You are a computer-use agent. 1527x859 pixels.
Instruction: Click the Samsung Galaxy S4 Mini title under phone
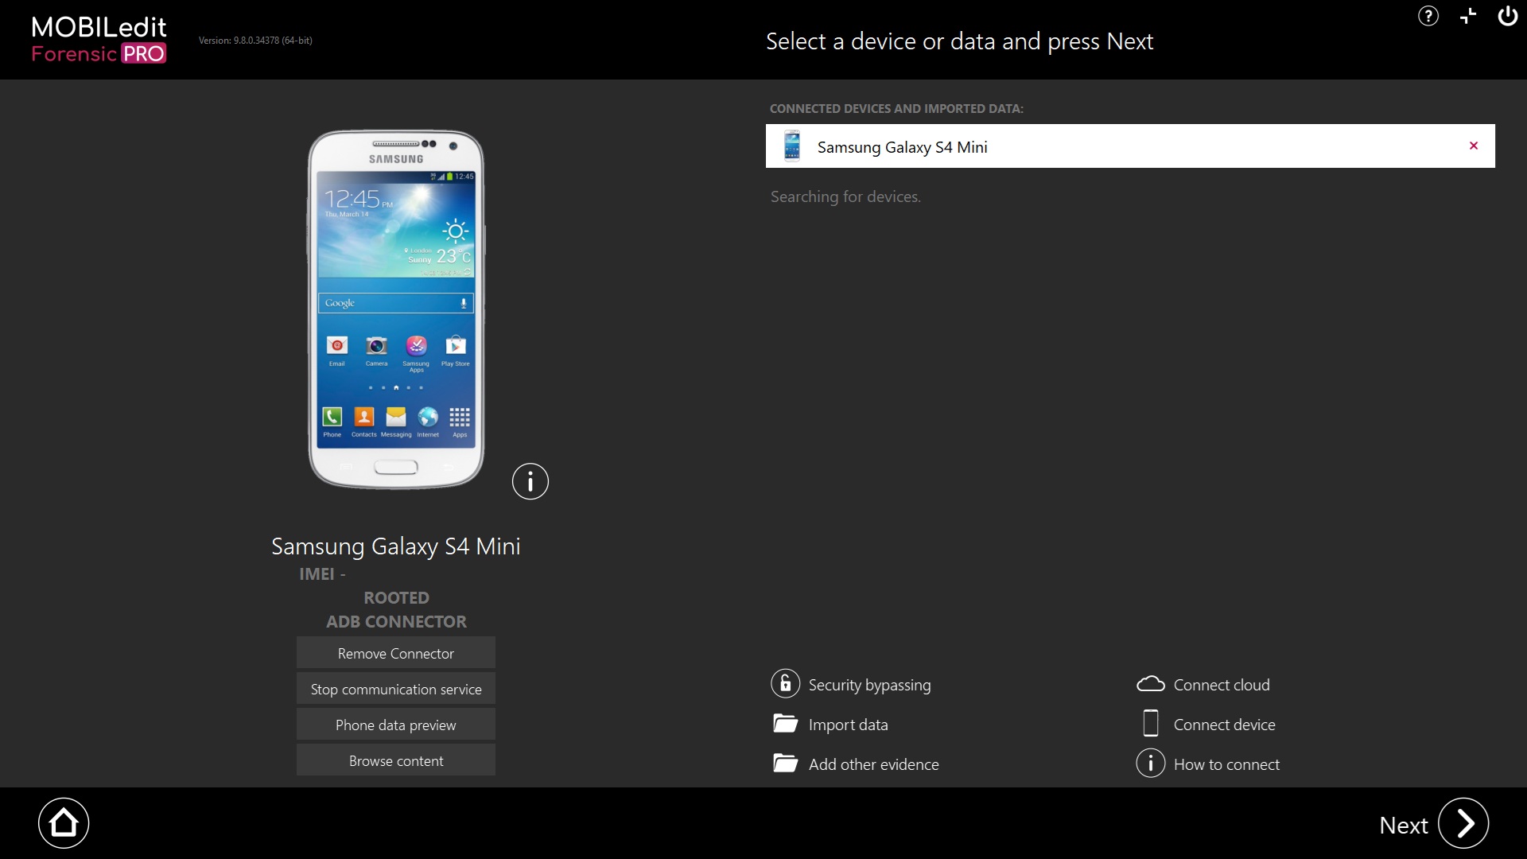coord(396,546)
